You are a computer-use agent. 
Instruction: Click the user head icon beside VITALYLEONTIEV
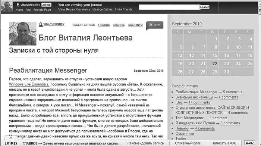[x=41, y=25]
